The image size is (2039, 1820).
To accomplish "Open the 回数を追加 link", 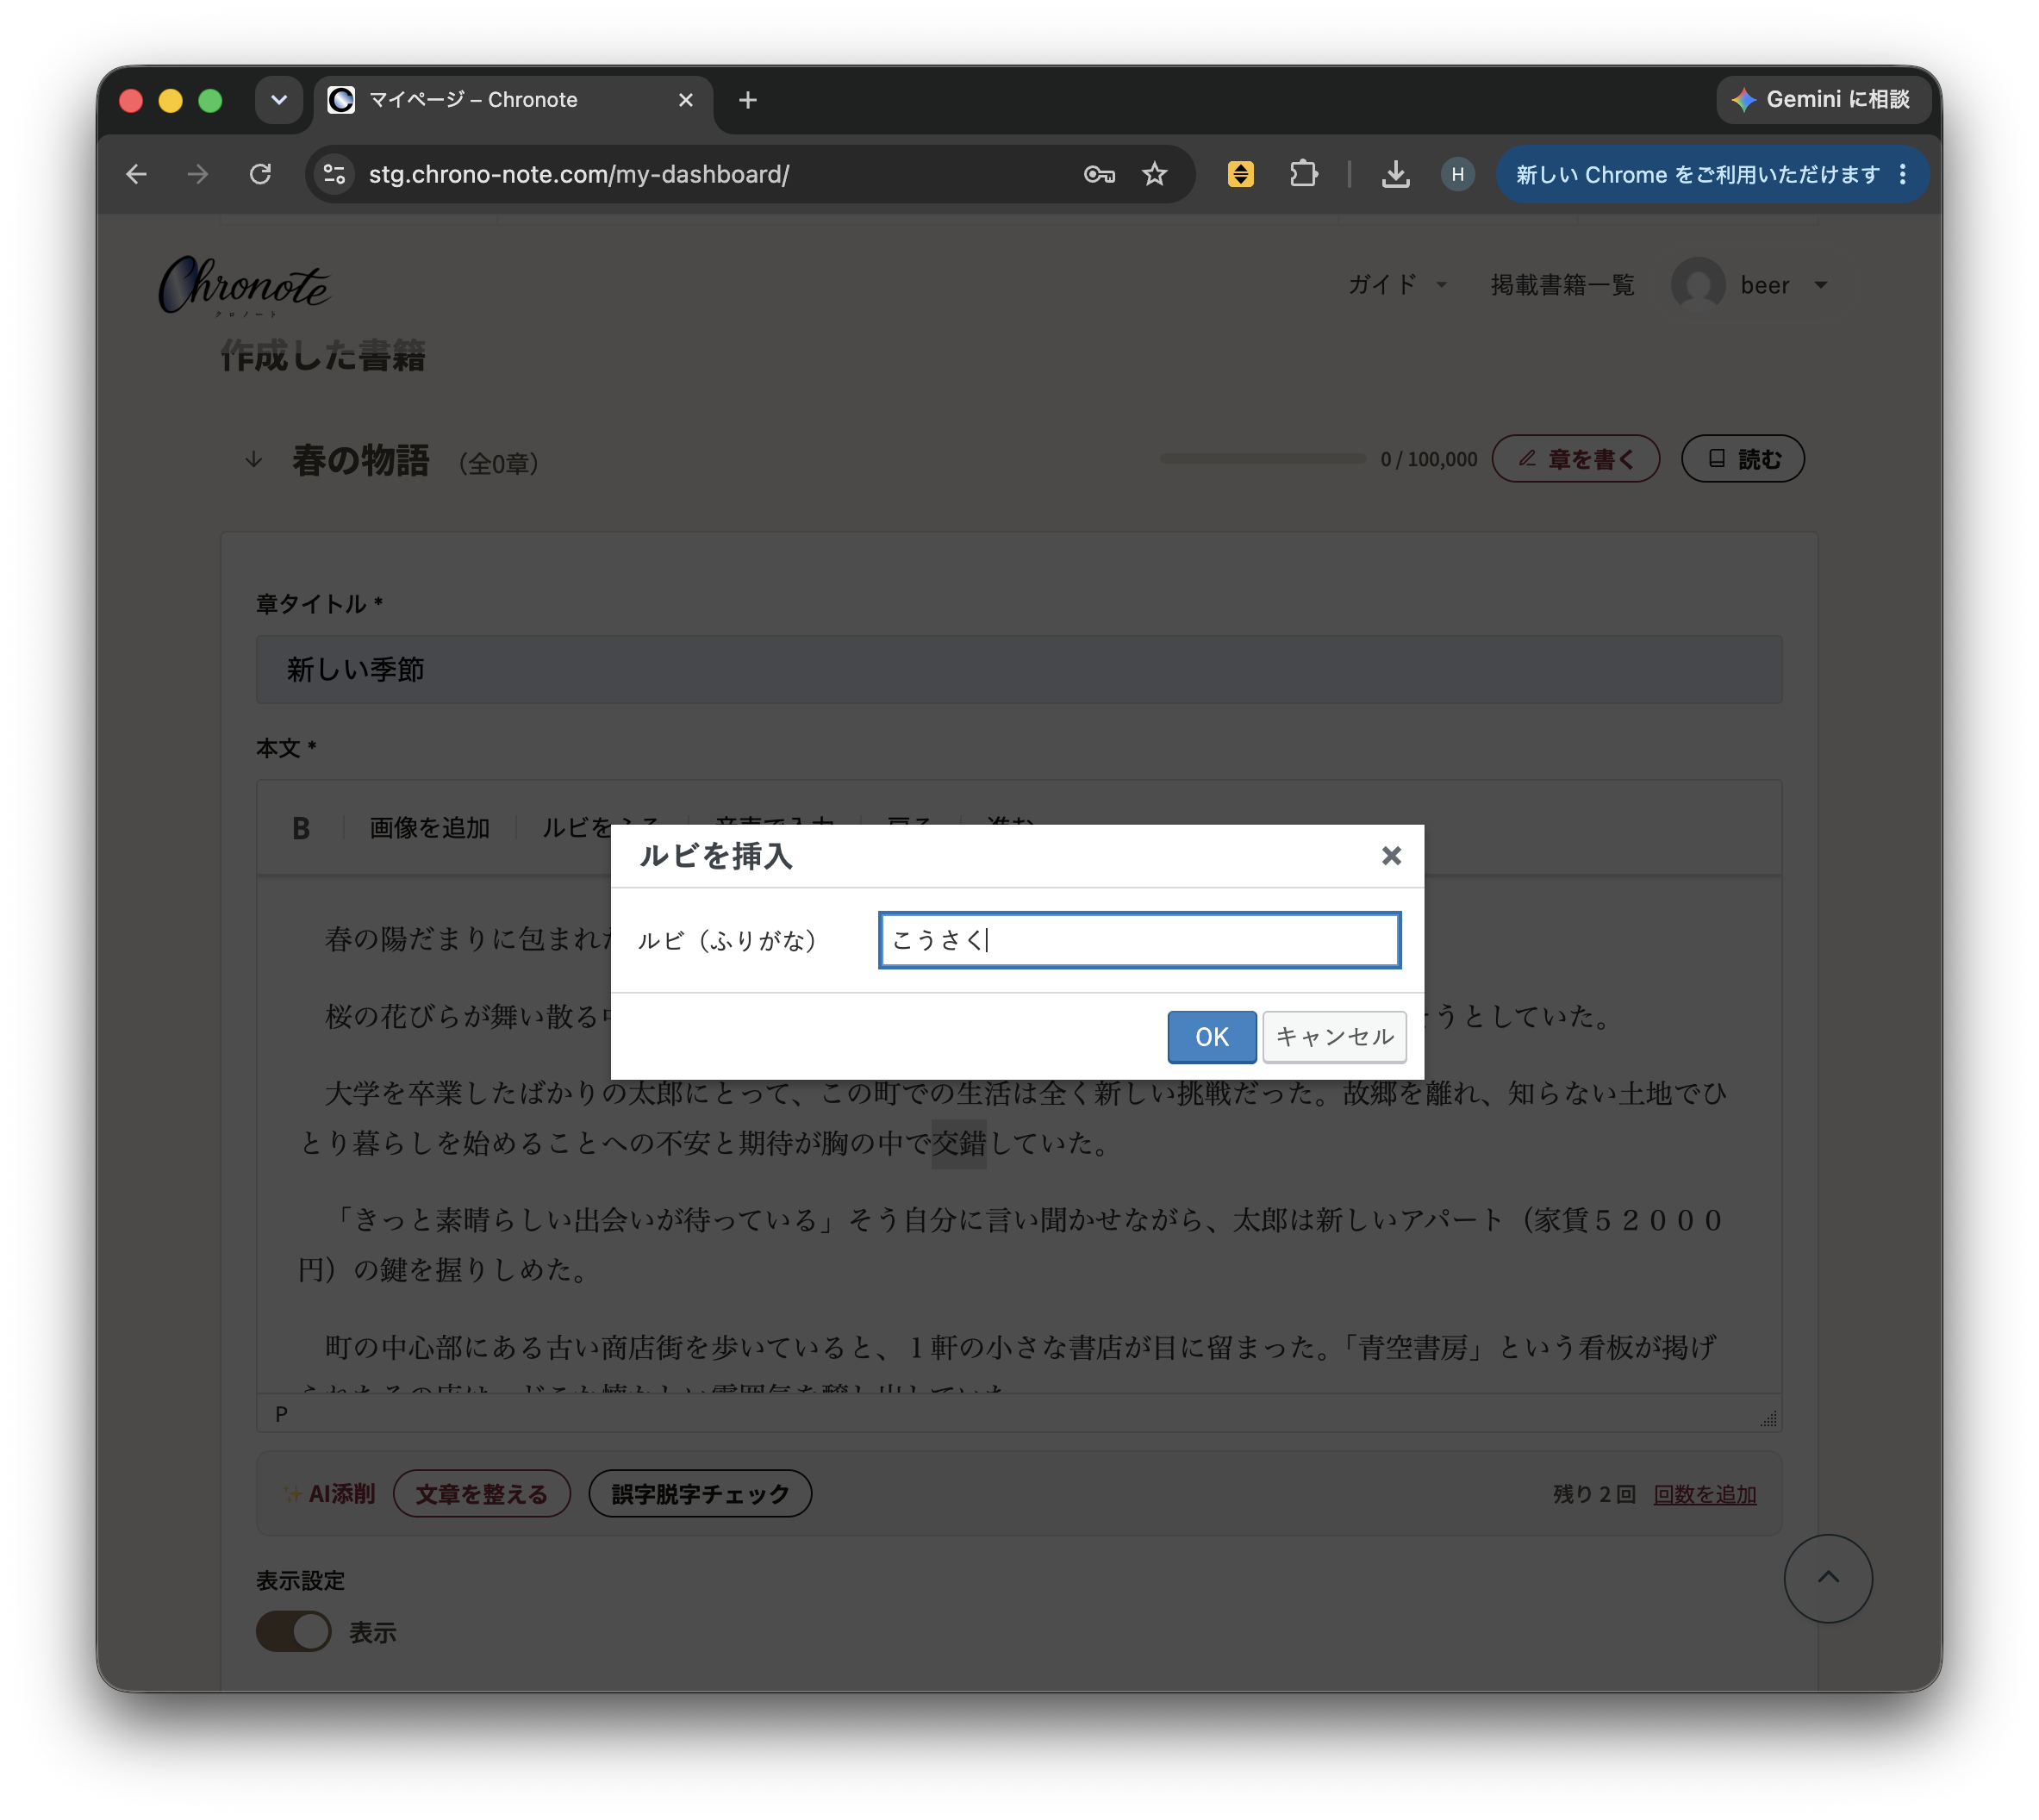I will [1704, 1494].
